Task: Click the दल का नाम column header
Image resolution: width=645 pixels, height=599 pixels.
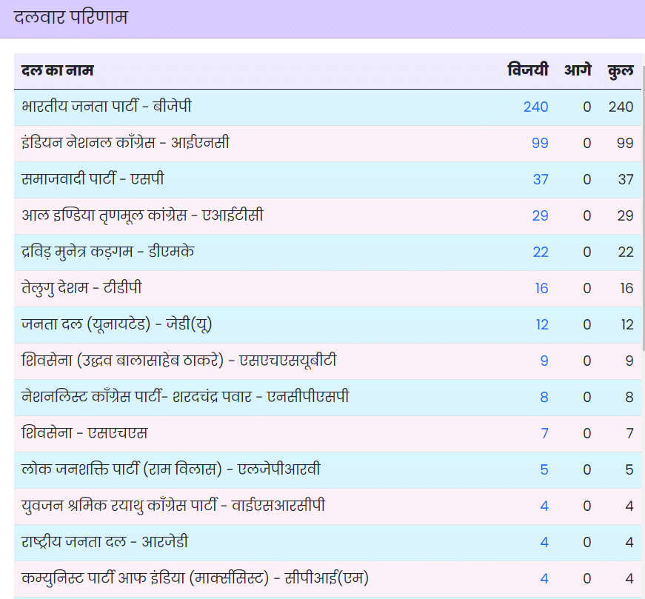Action: (58, 70)
